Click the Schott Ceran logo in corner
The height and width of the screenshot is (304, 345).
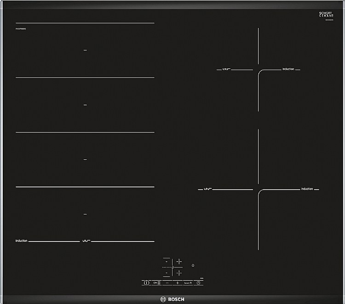point(326,15)
